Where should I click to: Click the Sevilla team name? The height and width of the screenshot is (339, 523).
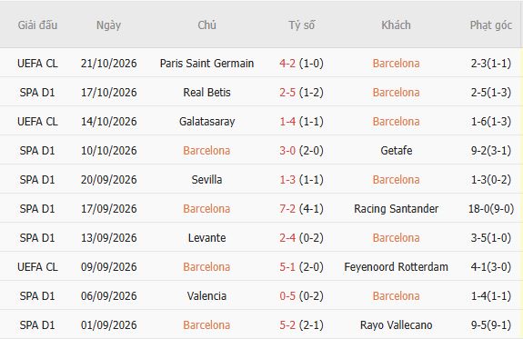point(206,180)
